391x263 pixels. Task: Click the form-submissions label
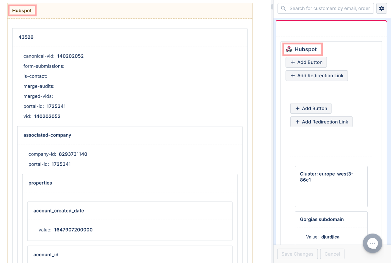pyautogui.click(x=44, y=66)
